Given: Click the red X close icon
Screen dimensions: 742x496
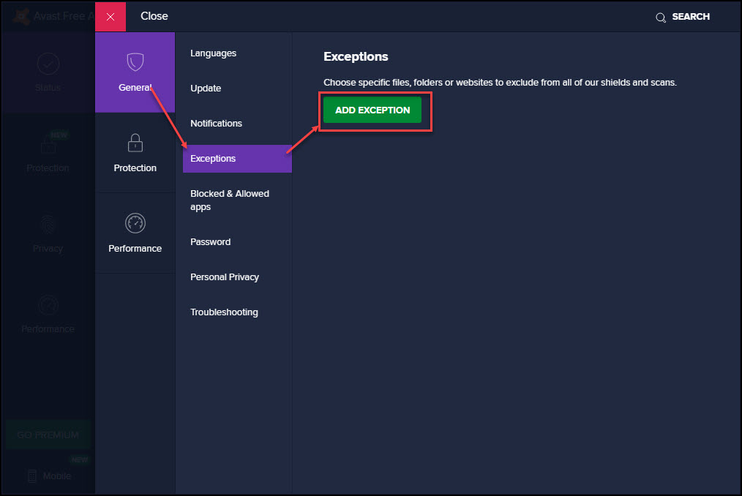Looking at the screenshot, I should [110, 17].
